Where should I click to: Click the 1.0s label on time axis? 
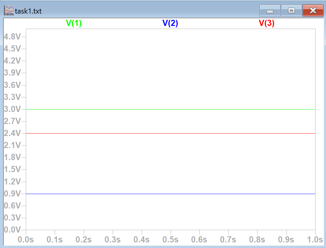[x=314, y=239]
